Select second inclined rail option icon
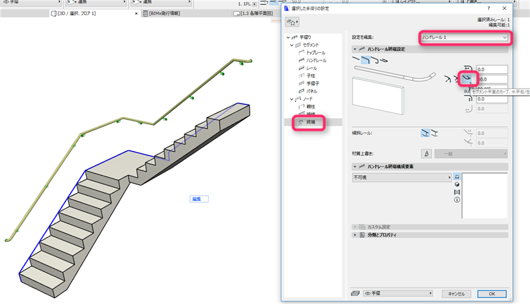 tap(435, 133)
